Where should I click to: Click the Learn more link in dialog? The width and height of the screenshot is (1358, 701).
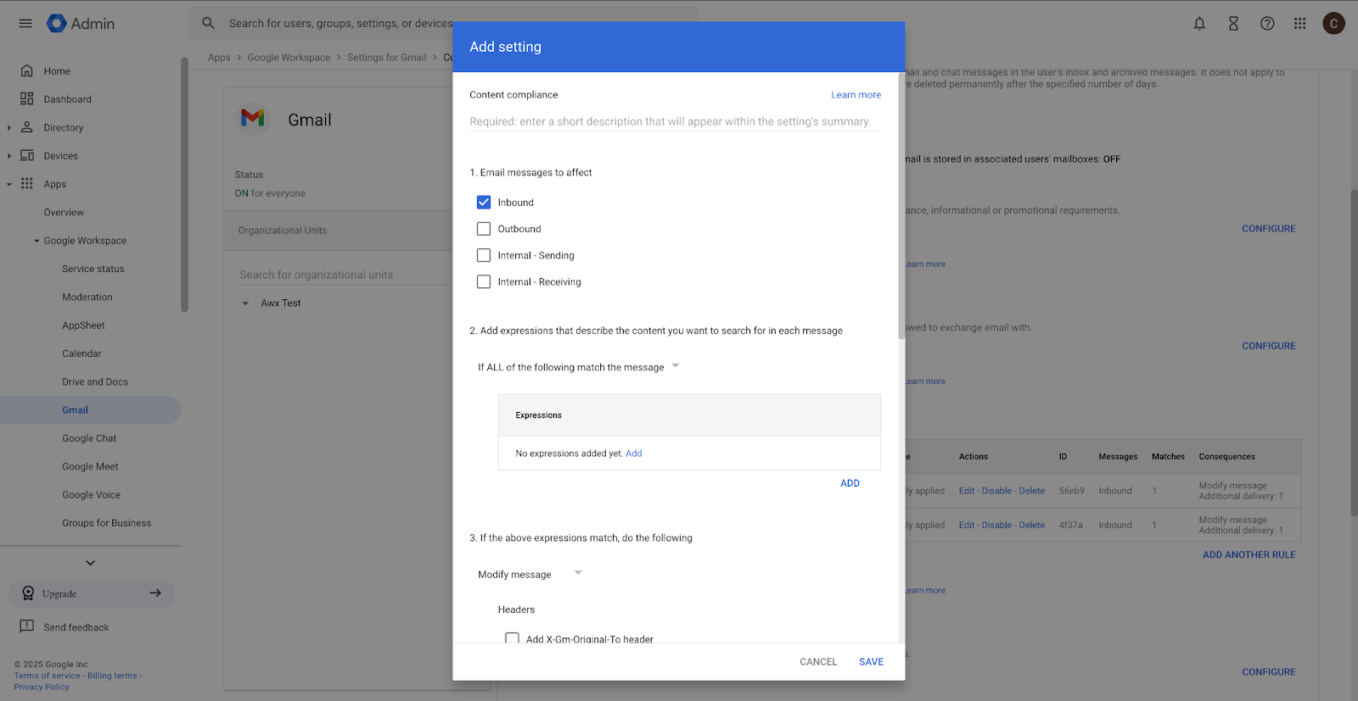[x=856, y=95]
